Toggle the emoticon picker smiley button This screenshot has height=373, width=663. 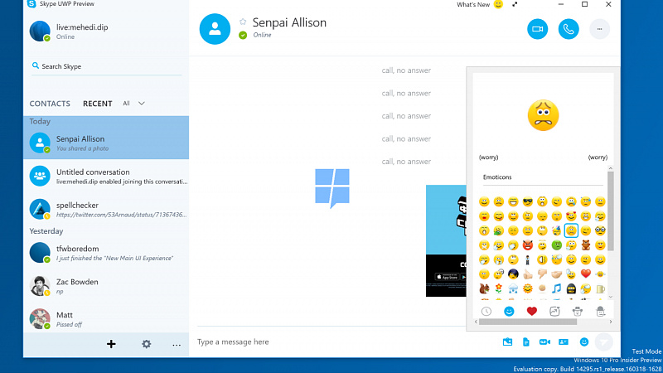click(584, 342)
